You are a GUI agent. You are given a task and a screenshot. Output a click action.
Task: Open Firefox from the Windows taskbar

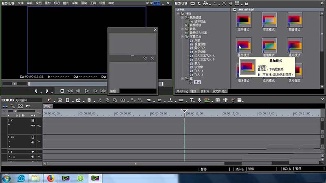click(51, 178)
